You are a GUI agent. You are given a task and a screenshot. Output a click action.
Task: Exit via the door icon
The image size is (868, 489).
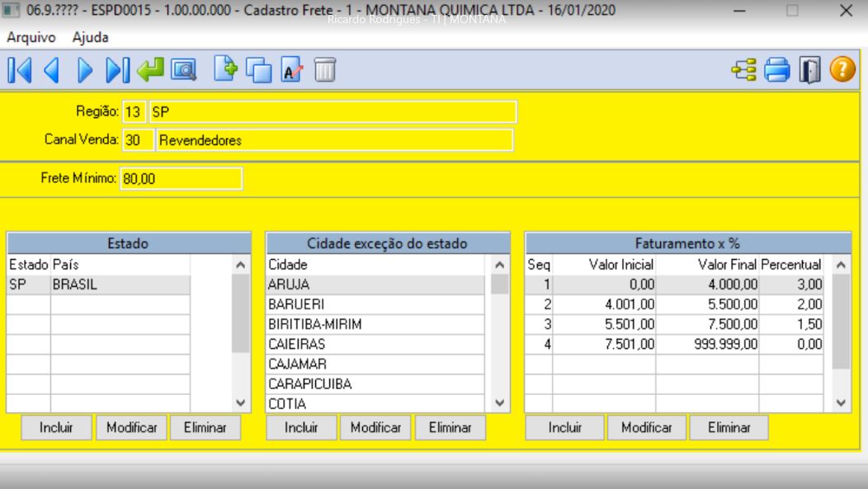(810, 70)
